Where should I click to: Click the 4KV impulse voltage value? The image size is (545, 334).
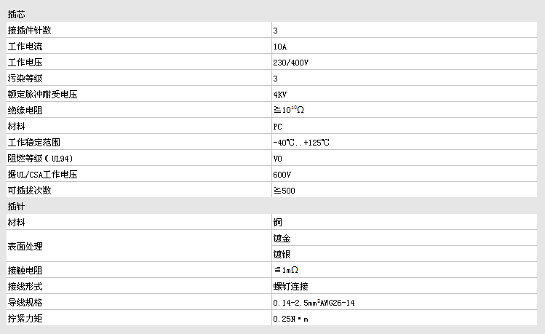click(280, 95)
